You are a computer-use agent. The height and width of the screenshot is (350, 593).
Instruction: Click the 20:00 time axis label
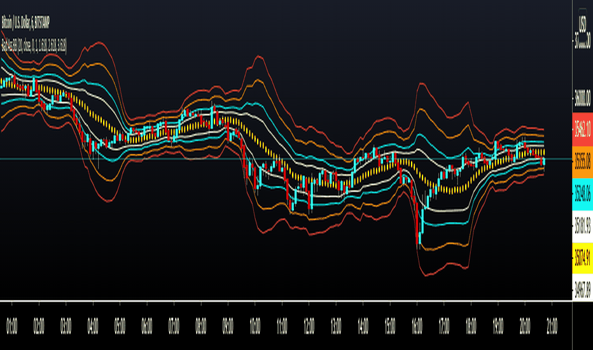click(x=525, y=326)
